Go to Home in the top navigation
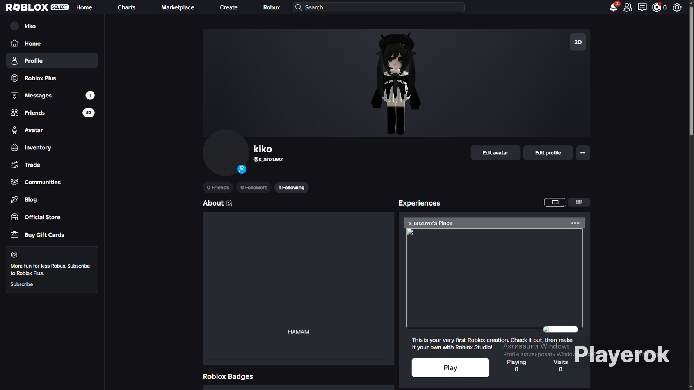The width and height of the screenshot is (694, 390). coord(84,7)
